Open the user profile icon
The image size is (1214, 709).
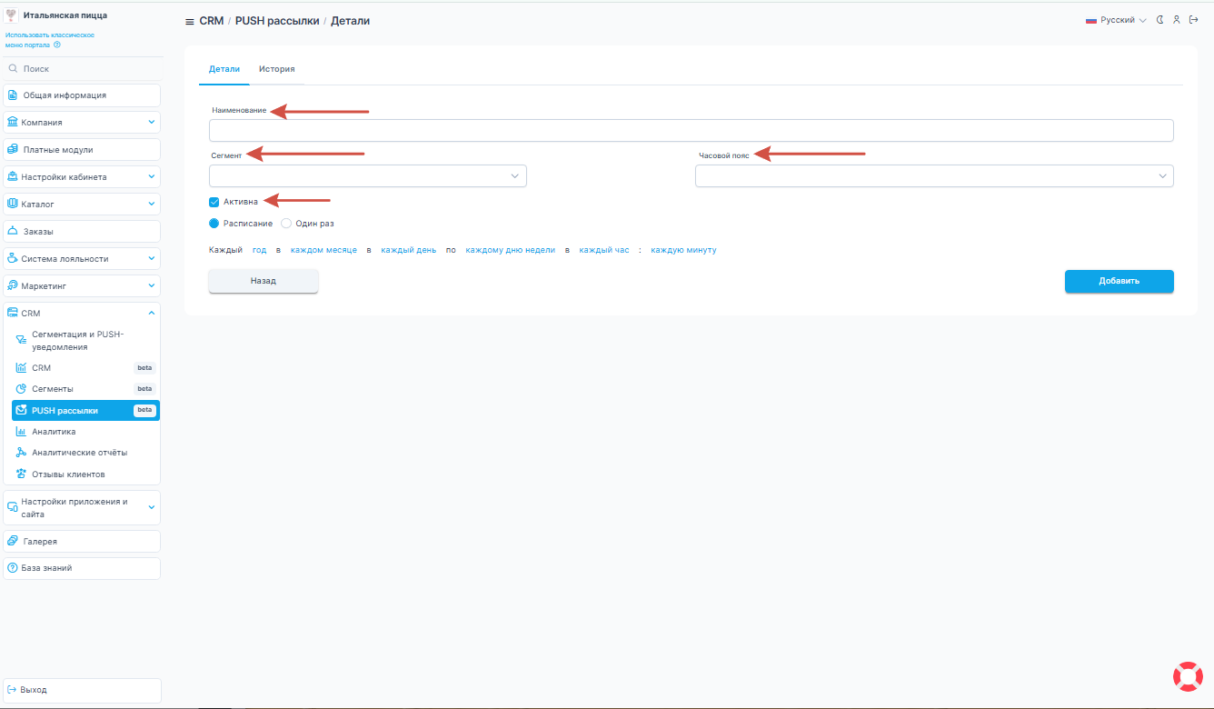click(x=1177, y=20)
